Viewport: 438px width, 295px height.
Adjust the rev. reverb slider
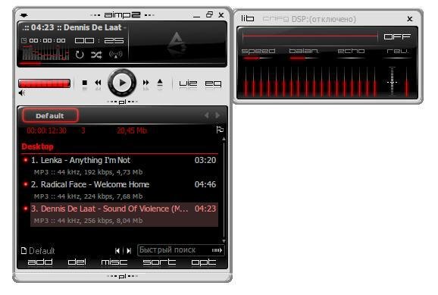tap(397, 58)
